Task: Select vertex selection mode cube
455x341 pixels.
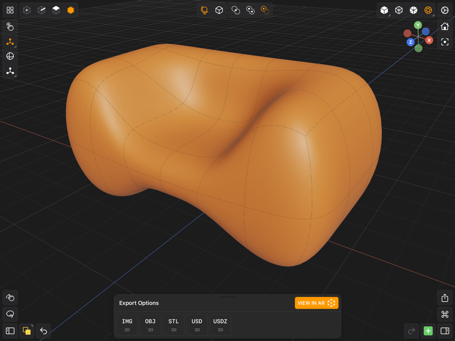Action: (27, 10)
